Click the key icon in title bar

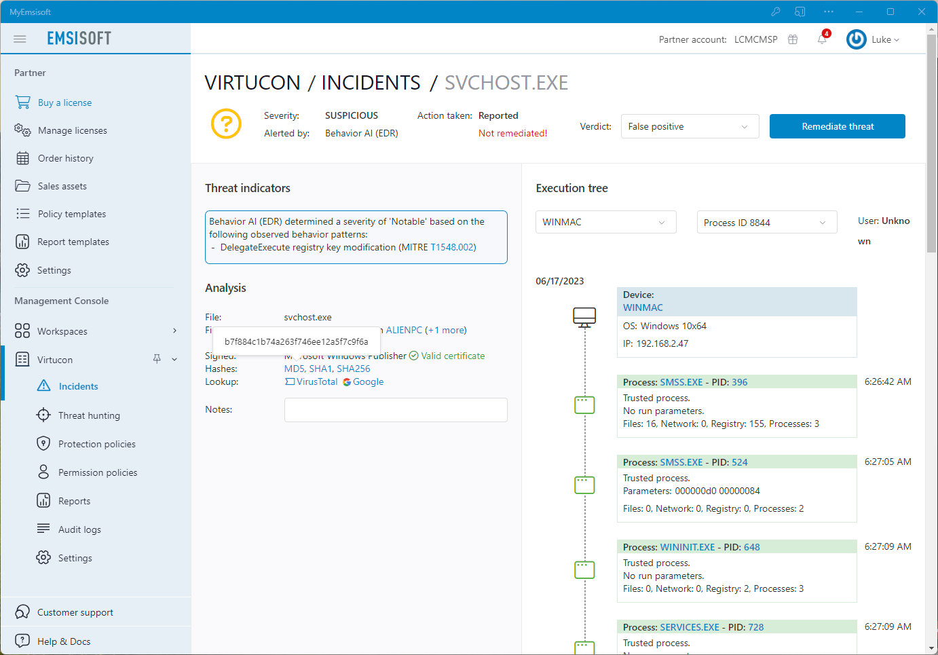(x=776, y=12)
